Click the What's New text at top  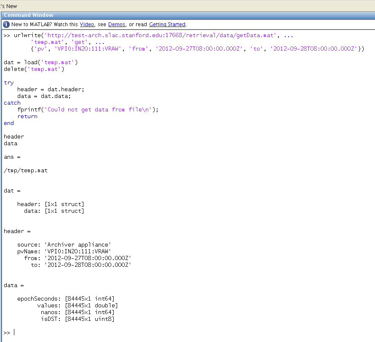pos(8,6)
